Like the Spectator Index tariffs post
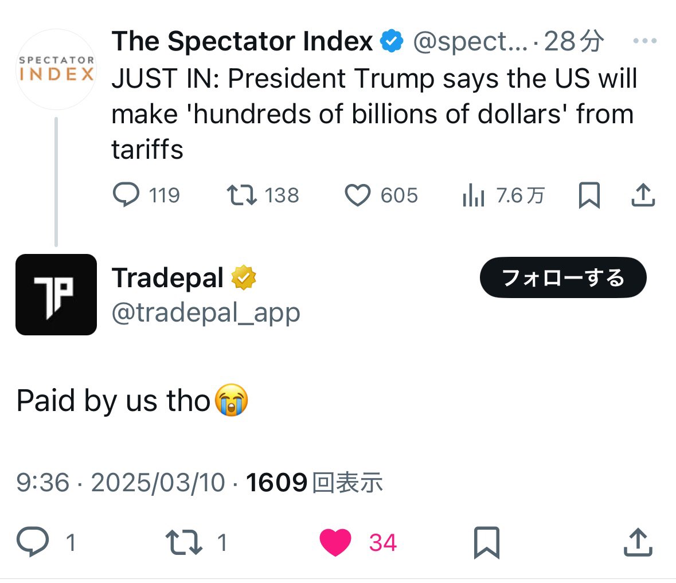Image resolution: width=676 pixels, height=583 pixels. 358,195
